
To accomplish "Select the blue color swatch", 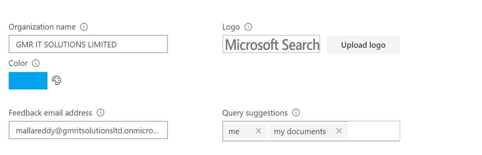I will click(x=28, y=81).
